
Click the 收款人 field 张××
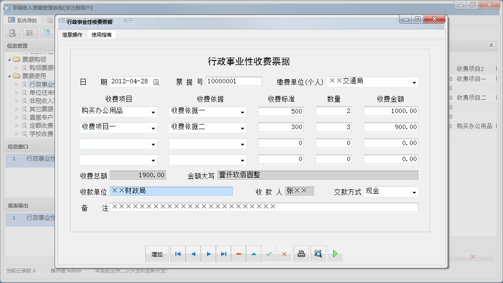[x=299, y=191]
